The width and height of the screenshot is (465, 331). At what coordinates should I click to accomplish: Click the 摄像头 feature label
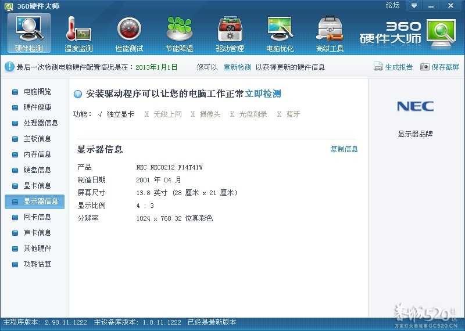[x=210, y=114]
